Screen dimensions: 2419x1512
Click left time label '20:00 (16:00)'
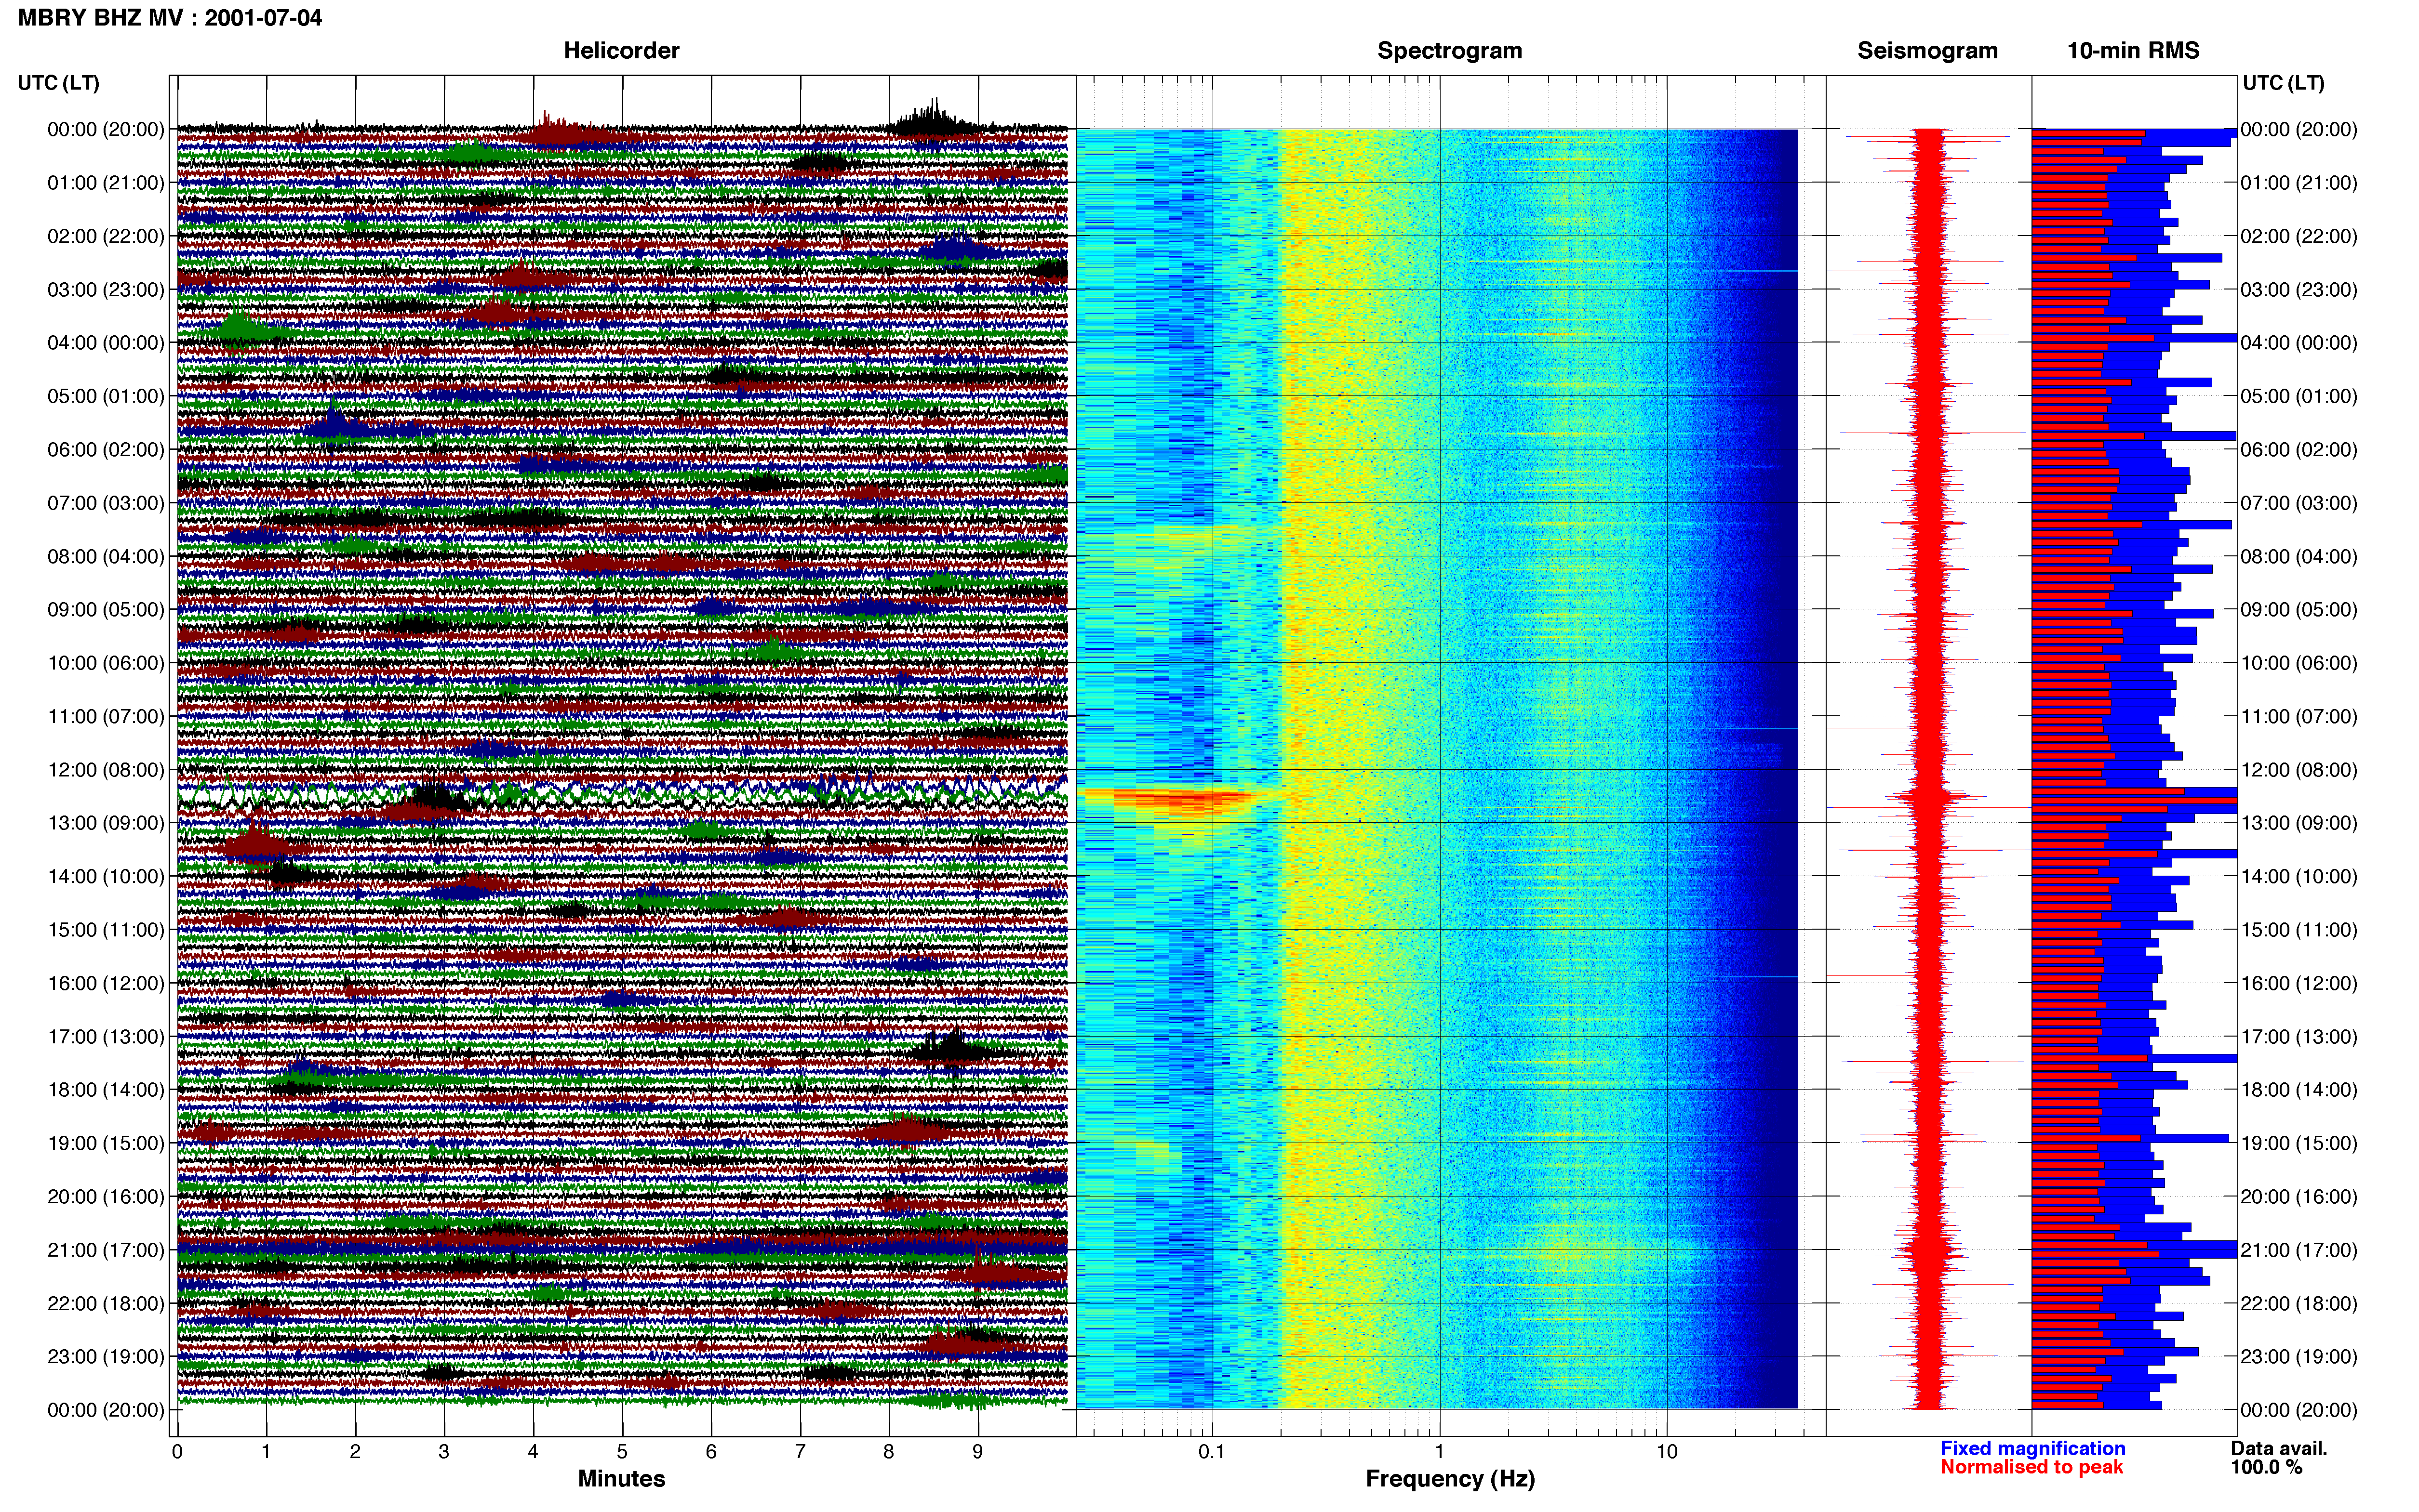106,1196
